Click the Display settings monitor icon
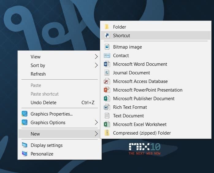Image resolution: width=214 pixels, height=173 pixels. (x=25, y=145)
